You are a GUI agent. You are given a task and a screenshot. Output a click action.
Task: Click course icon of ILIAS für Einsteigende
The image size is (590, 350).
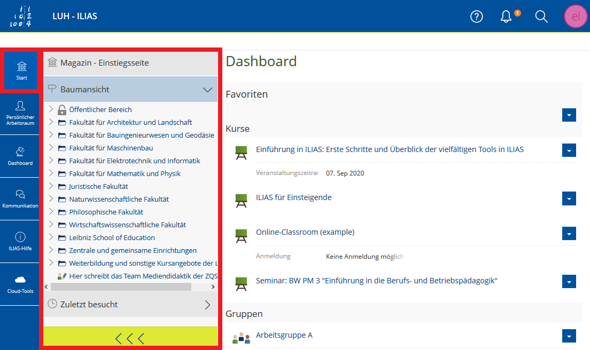(241, 201)
